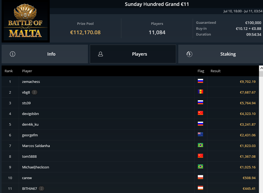263x193 pixels.
Task: Click the Rank column header
Action: [9, 71]
